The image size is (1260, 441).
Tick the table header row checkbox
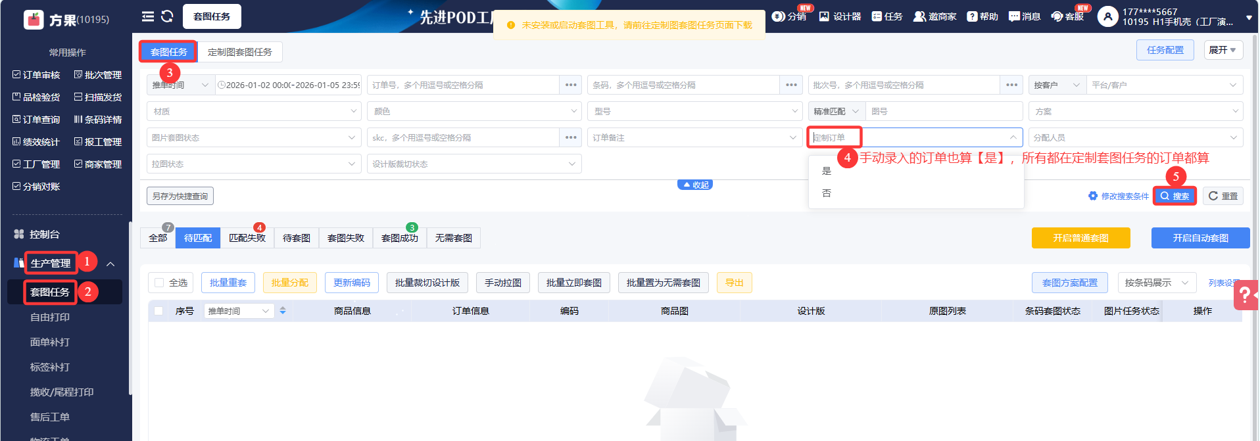[158, 311]
